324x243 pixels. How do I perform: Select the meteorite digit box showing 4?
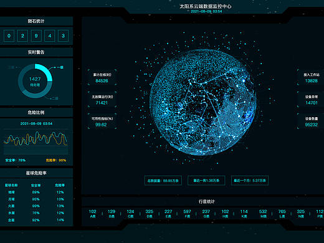[50, 36]
